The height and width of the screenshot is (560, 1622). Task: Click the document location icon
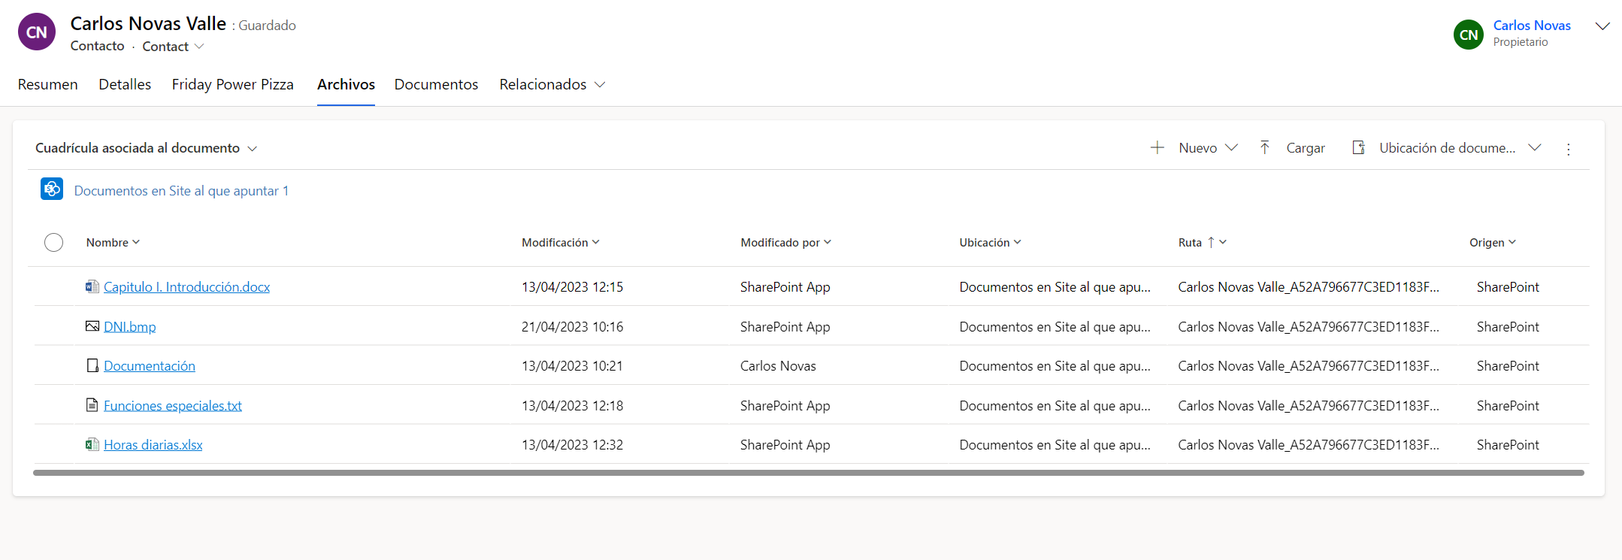1359,148
